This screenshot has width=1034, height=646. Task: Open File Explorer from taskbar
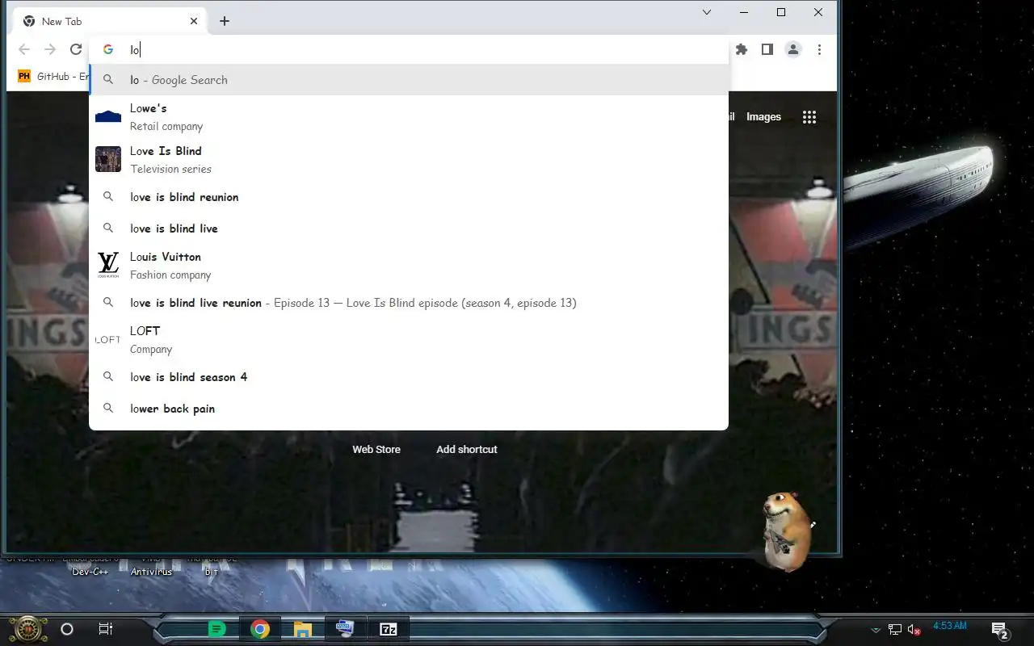[x=303, y=629]
